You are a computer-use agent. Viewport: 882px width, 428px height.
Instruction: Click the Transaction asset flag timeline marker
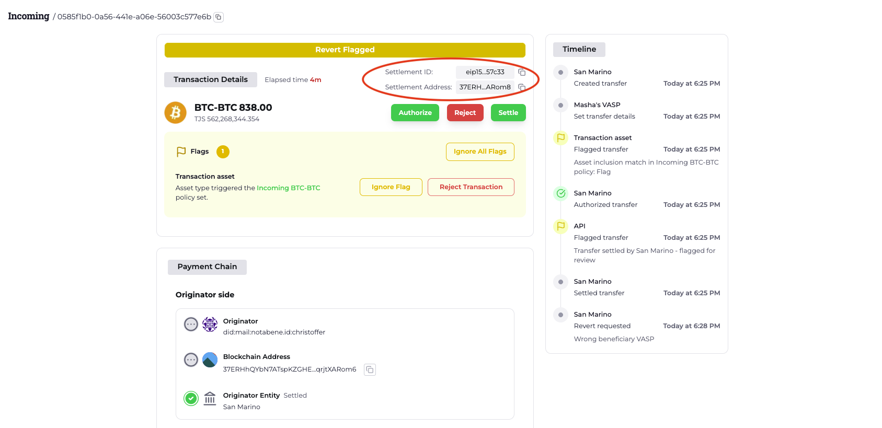(x=561, y=138)
